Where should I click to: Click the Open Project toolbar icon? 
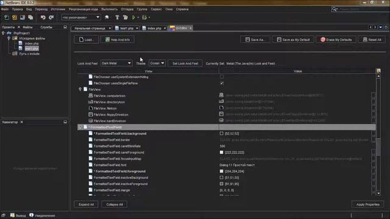[x=23, y=18]
